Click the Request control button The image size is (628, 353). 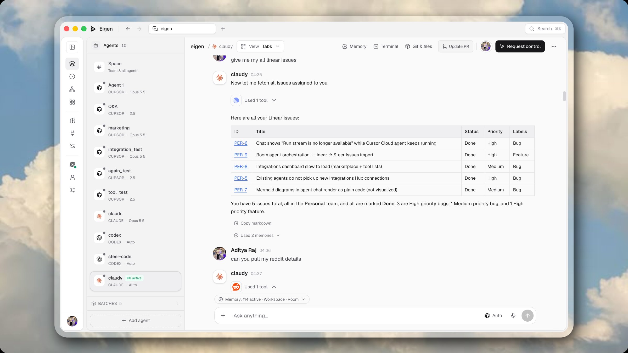pyautogui.click(x=520, y=46)
